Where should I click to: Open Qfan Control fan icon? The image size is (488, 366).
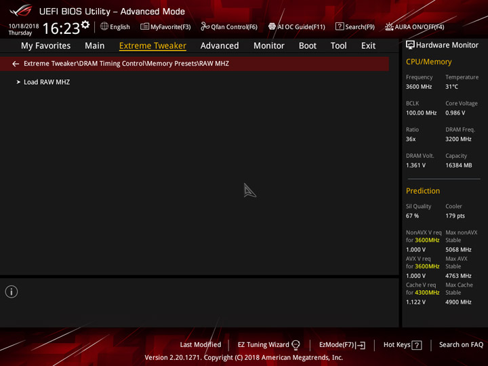click(205, 26)
